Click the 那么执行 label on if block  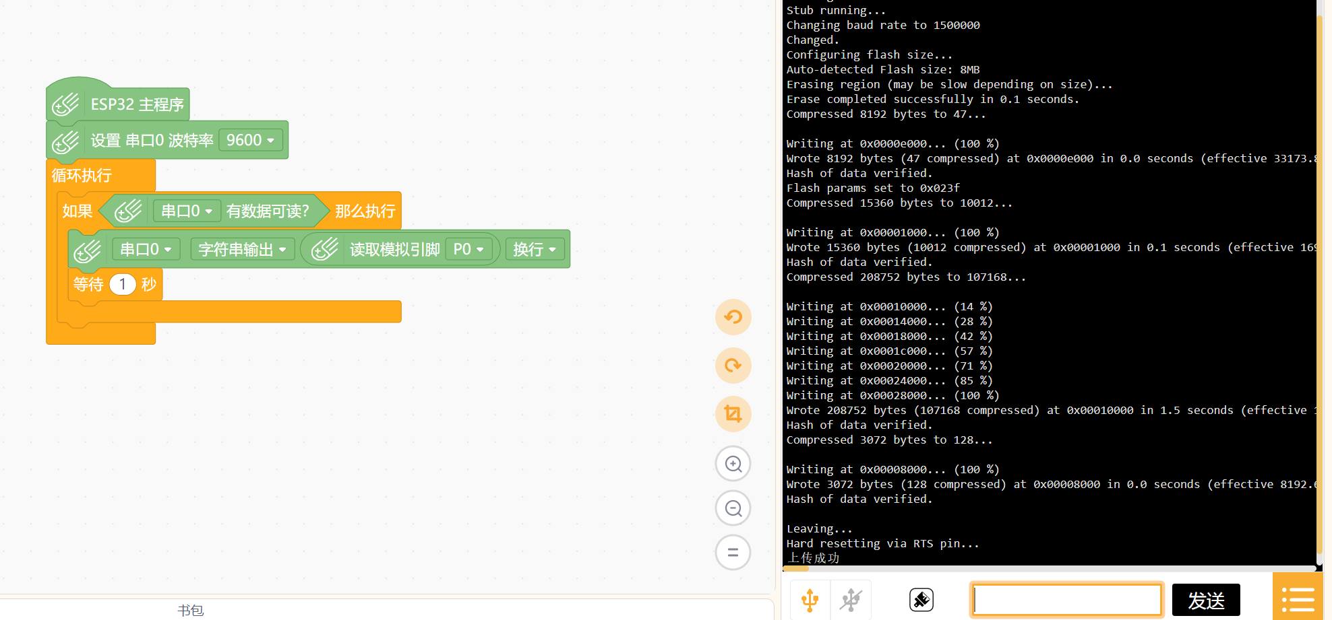coord(365,211)
